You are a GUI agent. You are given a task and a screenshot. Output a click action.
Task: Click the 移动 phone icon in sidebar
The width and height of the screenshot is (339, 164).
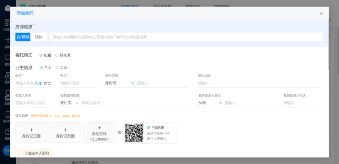coord(8,114)
